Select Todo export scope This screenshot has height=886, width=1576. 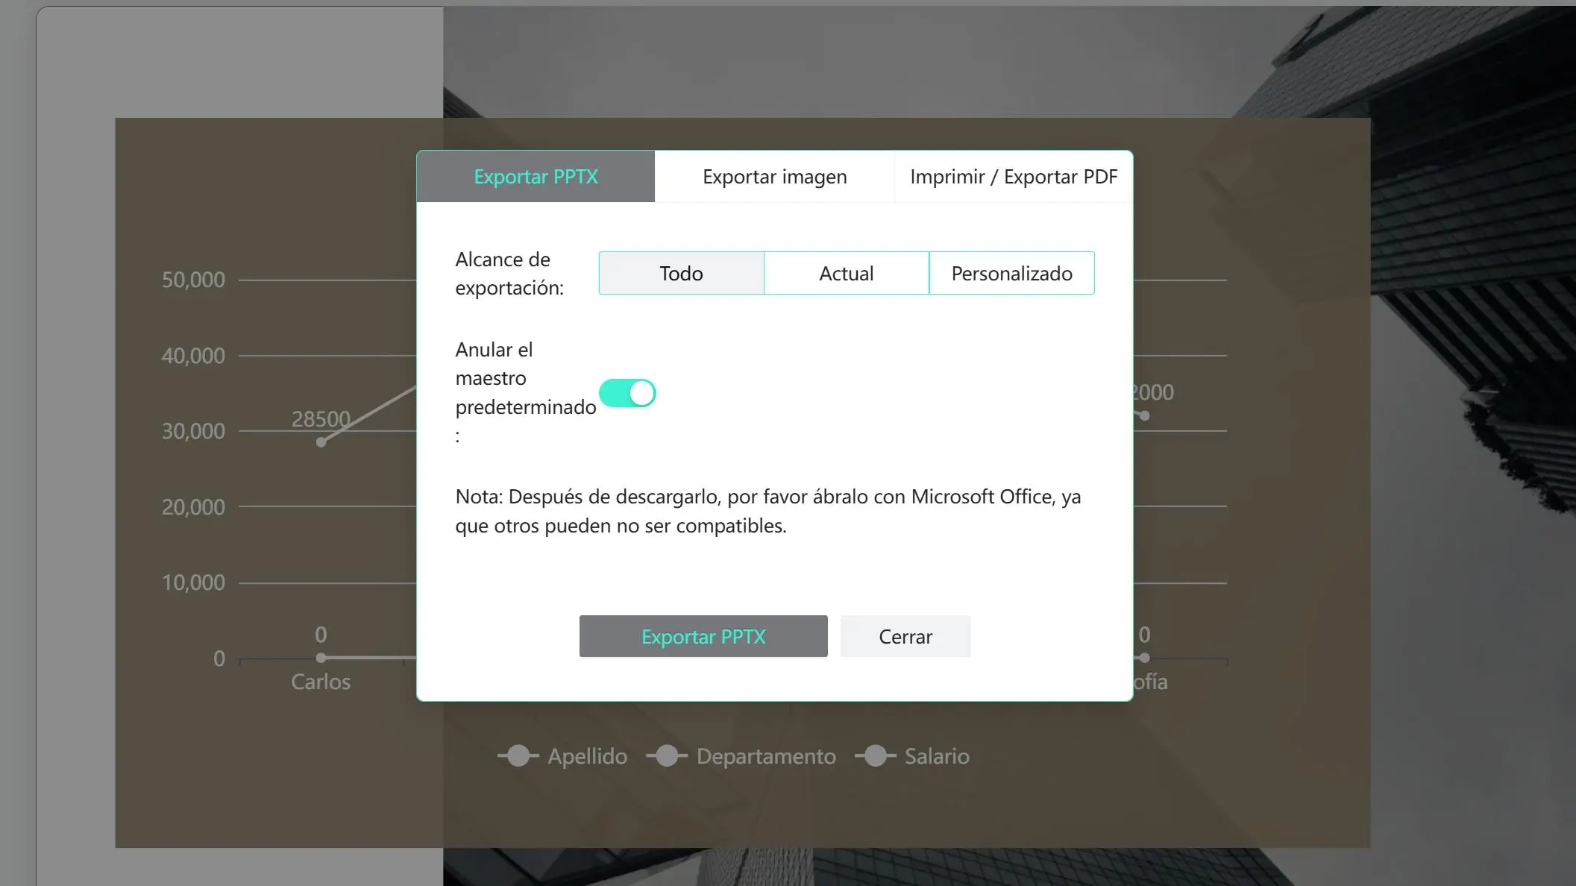click(x=681, y=274)
